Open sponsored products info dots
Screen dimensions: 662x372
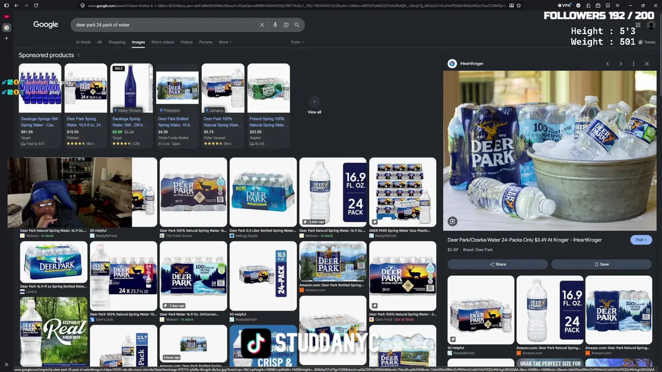(x=79, y=55)
